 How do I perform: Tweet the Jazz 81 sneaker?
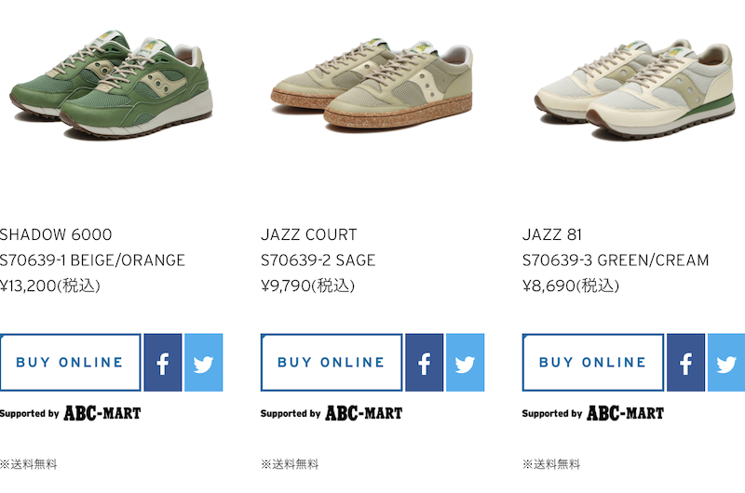click(x=726, y=363)
